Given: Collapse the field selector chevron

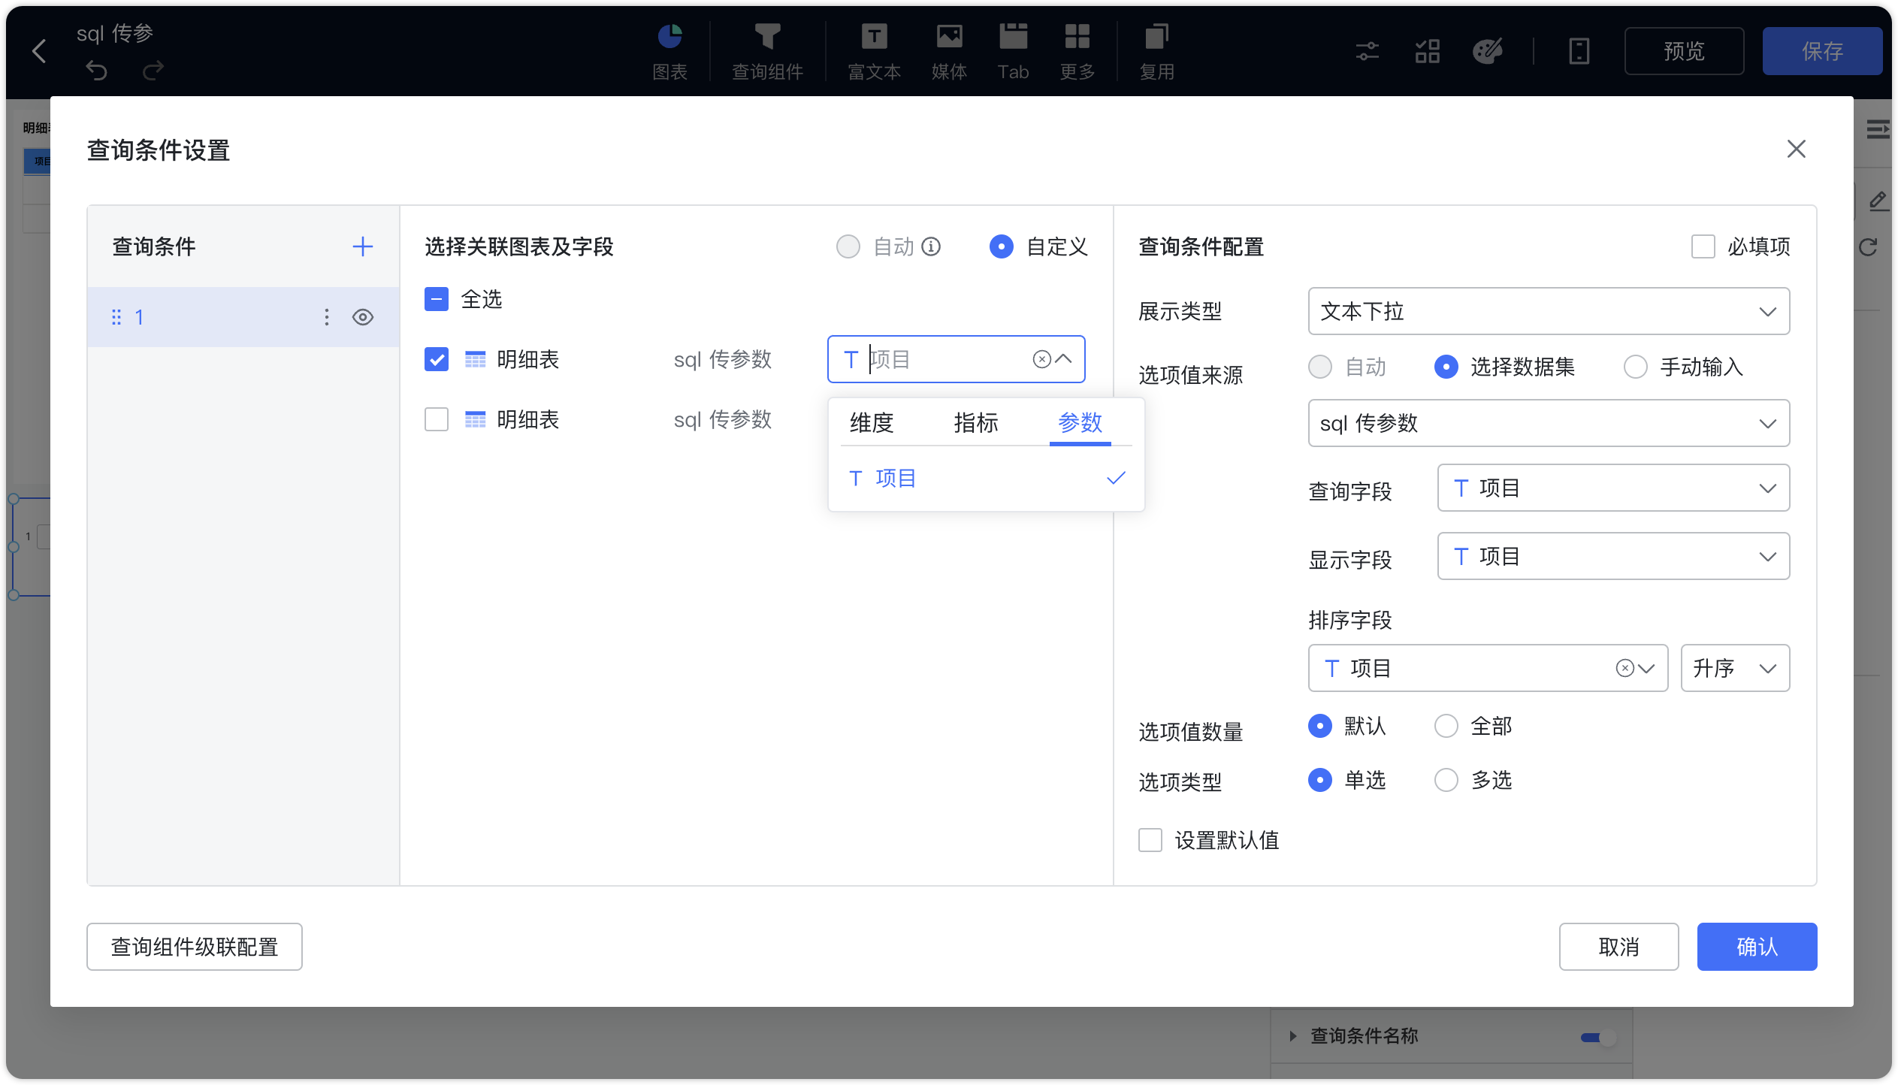Looking at the screenshot, I should (x=1063, y=359).
